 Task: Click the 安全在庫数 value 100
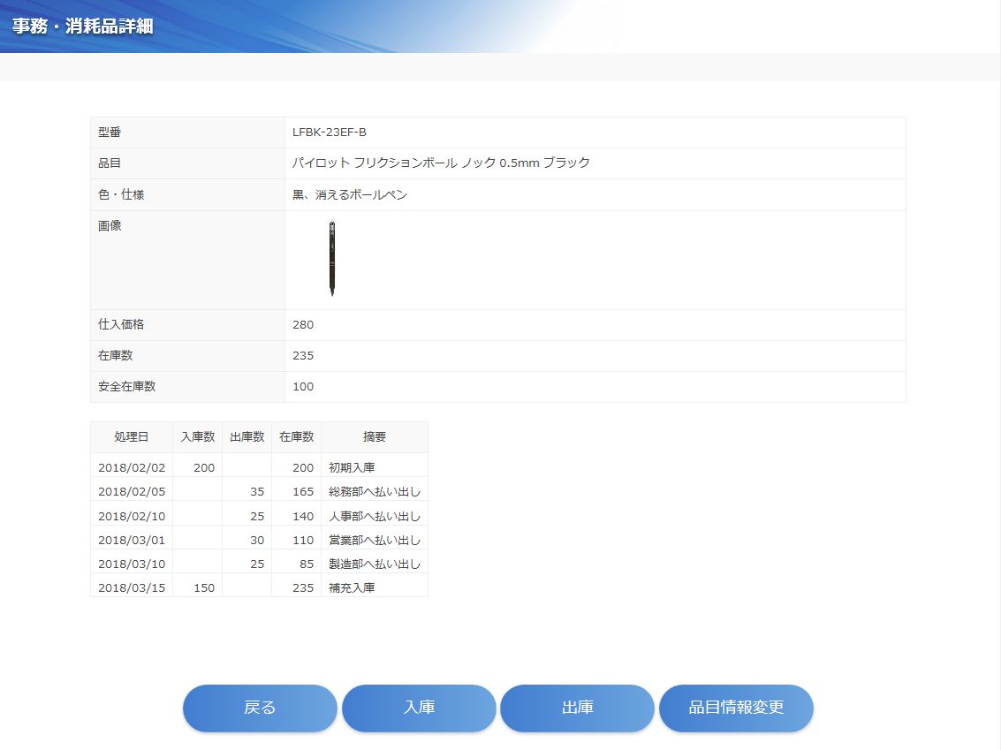(x=303, y=387)
